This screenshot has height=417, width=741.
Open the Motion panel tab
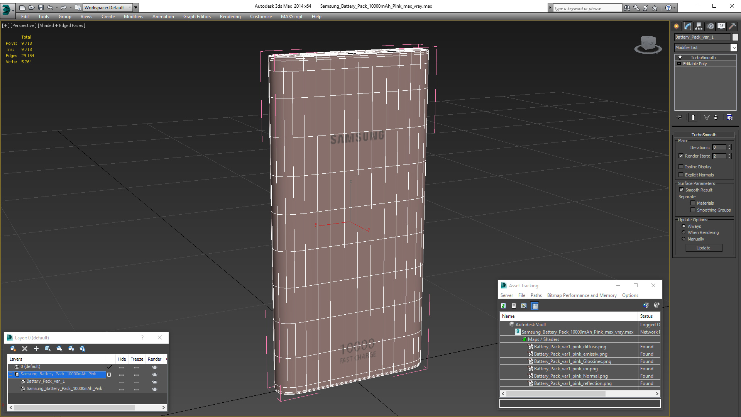(x=710, y=26)
